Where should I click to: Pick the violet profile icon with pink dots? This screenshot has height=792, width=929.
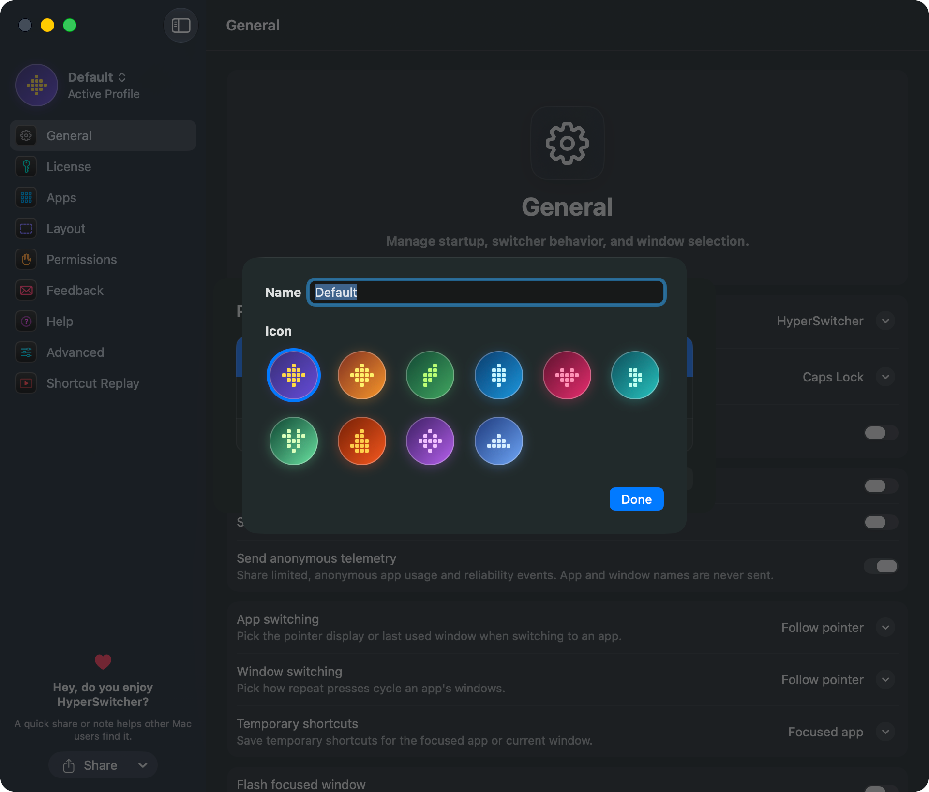point(430,441)
